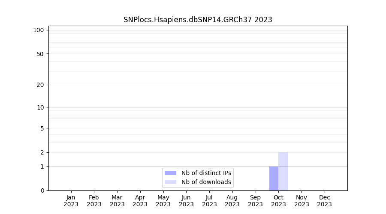Viewport: 386px width, 214px height.
Task: Select the 50 y-axis tick label
Action: coord(40,54)
